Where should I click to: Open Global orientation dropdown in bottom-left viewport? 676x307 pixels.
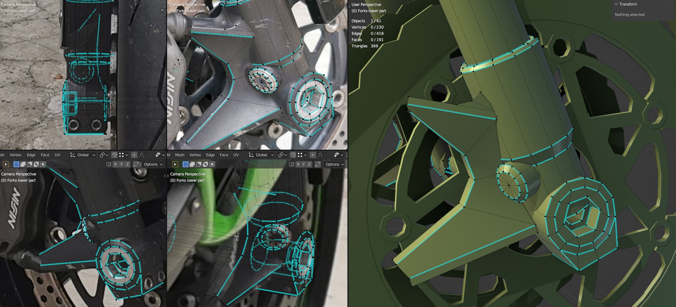pos(83,155)
